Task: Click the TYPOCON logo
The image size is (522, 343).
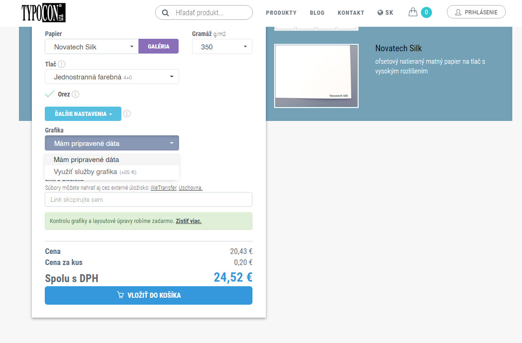Action: (43, 13)
